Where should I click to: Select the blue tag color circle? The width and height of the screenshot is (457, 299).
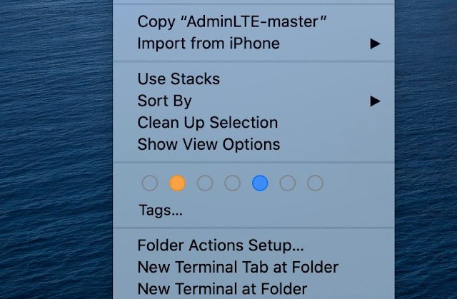(260, 183)
